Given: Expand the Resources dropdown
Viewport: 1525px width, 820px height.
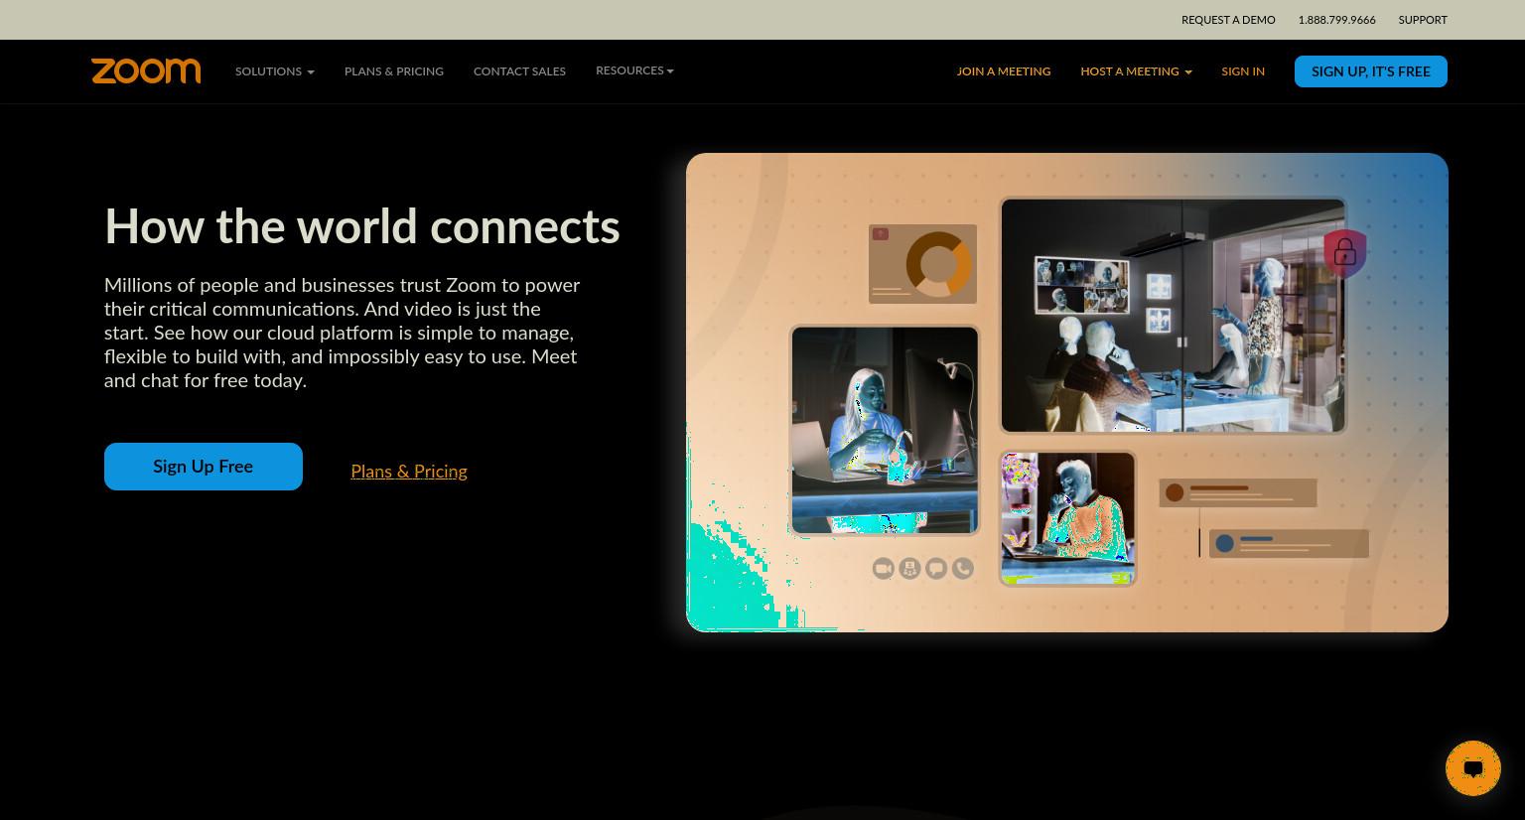Looking at the screenshot, I should point(634,70).
